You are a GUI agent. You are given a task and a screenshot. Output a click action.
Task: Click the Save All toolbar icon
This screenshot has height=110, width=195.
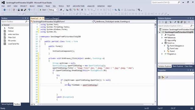coord(25,10)
